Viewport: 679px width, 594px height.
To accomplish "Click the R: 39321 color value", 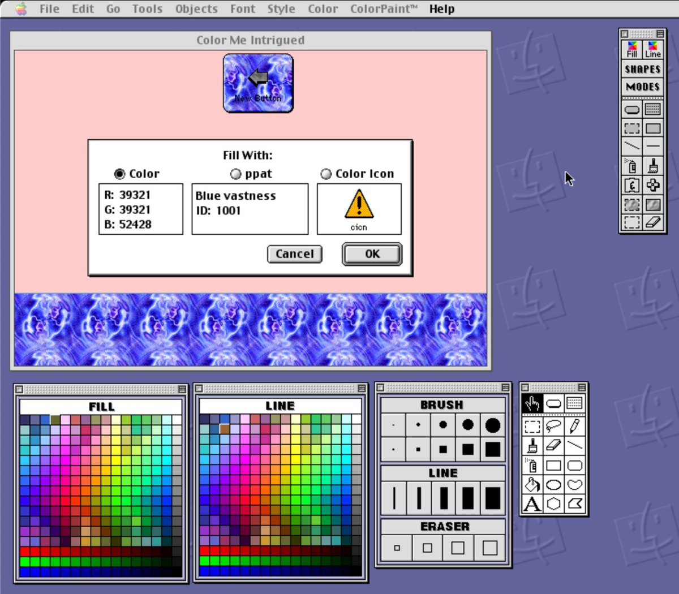I will pyautogui.click(x=127, y=195).
